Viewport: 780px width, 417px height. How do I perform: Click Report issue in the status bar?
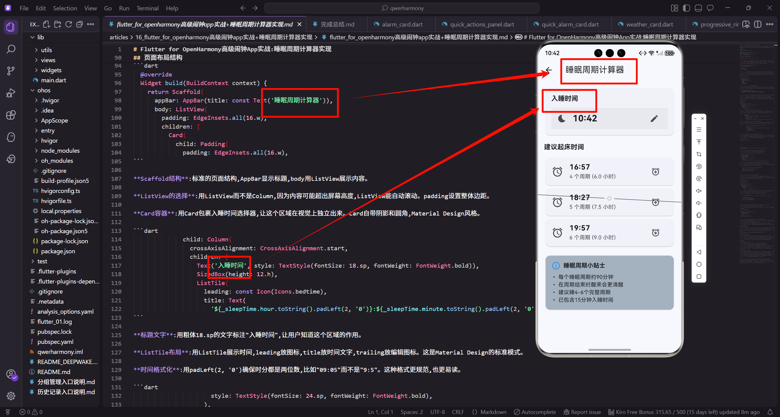tap(582, 412)
